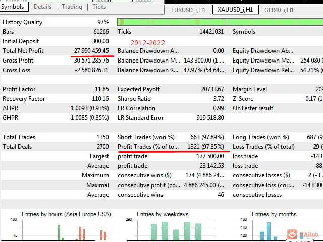Select the Ticks value 14421031
Viewport: 323px width, 242px height.
(211, 32)
